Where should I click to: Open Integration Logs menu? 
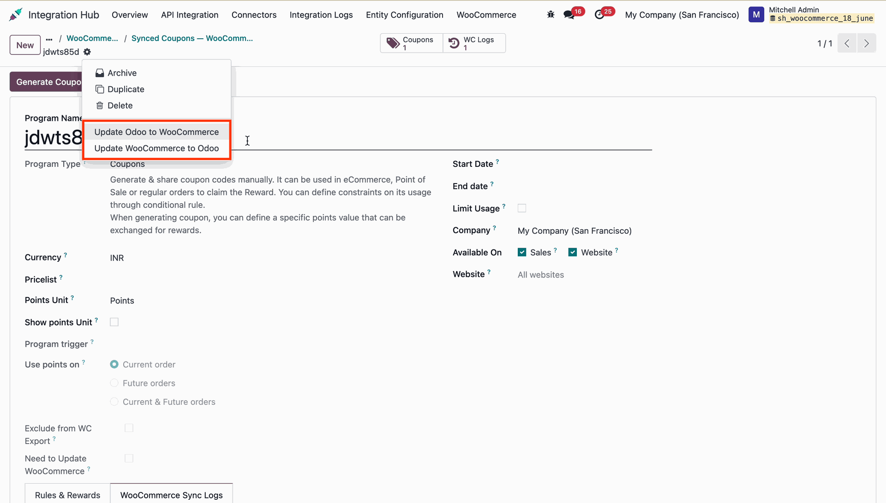point(321,15)
